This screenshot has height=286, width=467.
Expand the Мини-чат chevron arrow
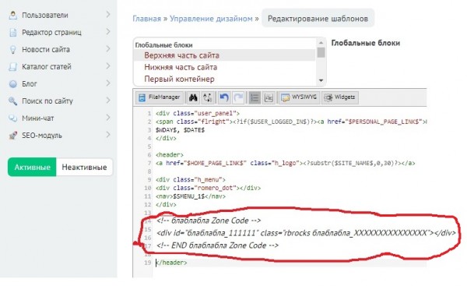point(108,118)
